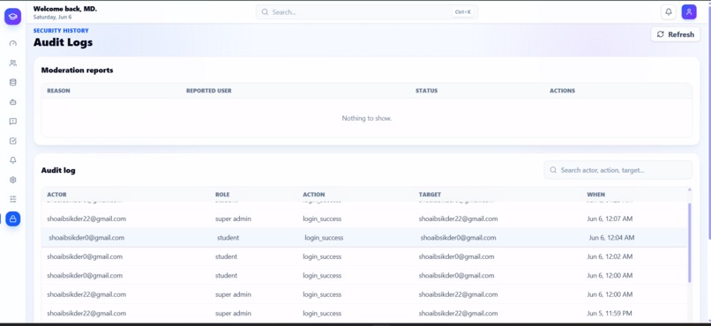Click 'login_success' in the 12:07 AM row
This screenshot has height=326, width=711.
322,219
